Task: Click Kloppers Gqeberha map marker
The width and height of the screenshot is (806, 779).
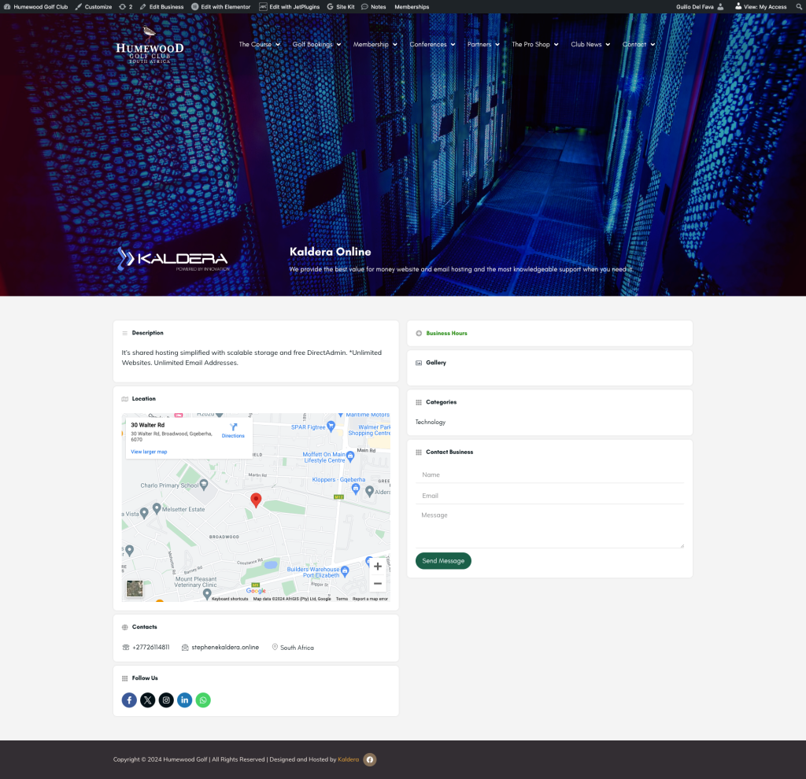Action: click(356, 489)
